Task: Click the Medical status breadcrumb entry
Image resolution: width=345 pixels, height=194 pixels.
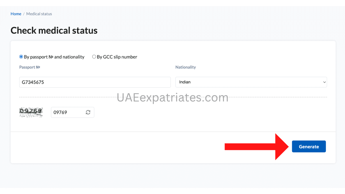Action: pos(39,14)
